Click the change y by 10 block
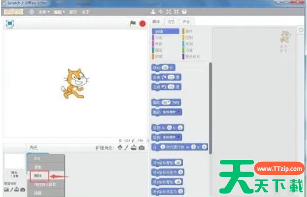This screenshot has width=307, height=197. [167, 182]
